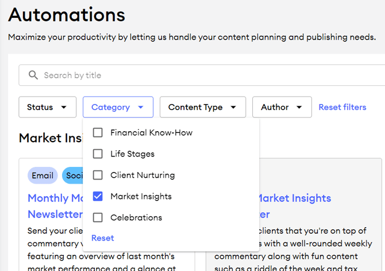Open the Status filter dropdown
385x271 pixels.
pyautogui.click(x=47, y=107)
